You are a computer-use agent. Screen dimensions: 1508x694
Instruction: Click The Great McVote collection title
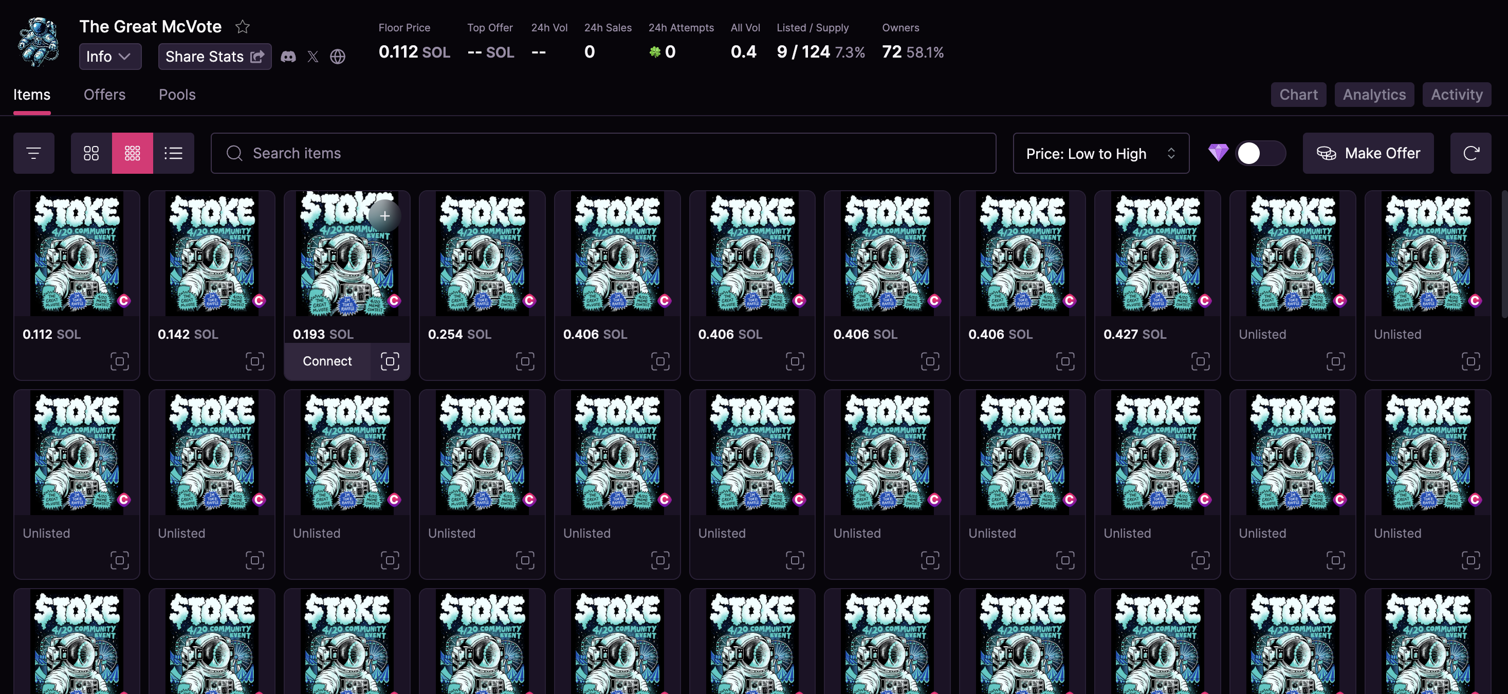coord(150,26)
